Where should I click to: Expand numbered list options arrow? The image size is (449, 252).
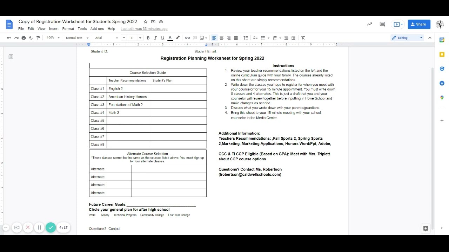click(280, 38)
